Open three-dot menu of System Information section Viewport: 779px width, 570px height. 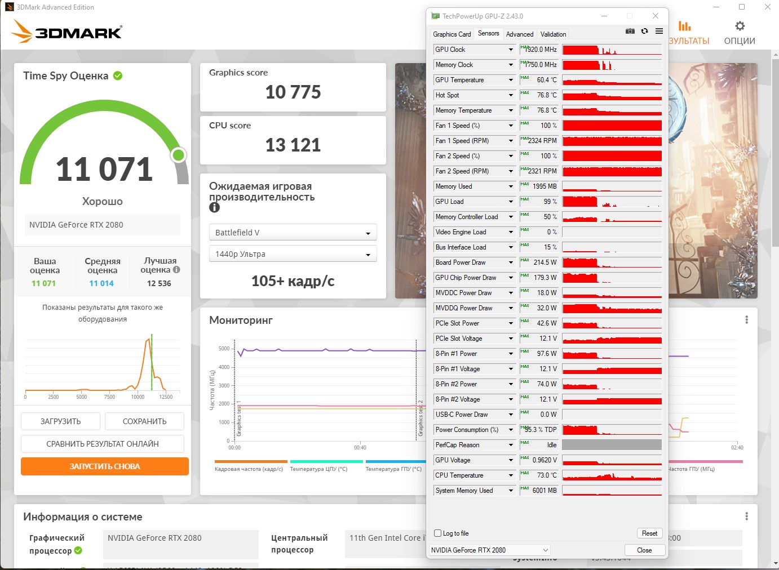746,516
